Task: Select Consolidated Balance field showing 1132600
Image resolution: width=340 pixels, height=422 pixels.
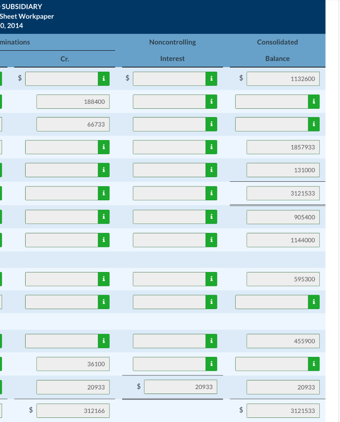Action: click(283, 79)
